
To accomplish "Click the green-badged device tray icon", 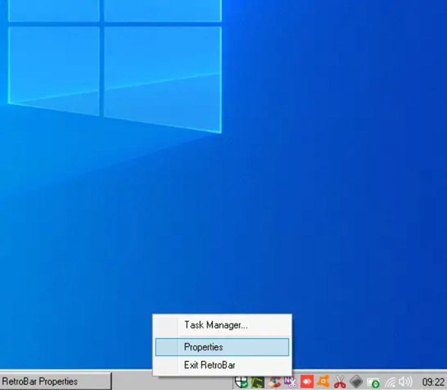I will click(x=373, y=382).
